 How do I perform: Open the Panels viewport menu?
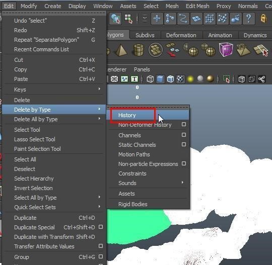pyautogui.click(x=142, y=69)
